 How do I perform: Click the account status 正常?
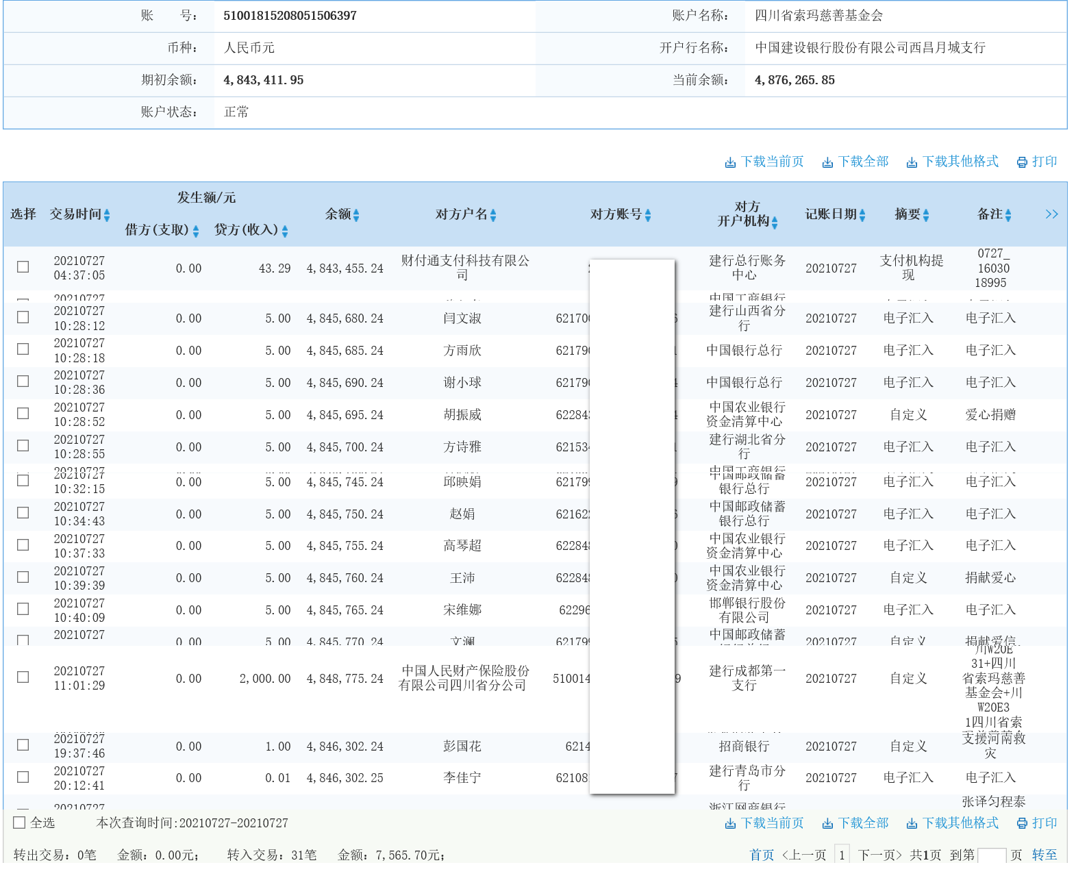pos(236,112)
